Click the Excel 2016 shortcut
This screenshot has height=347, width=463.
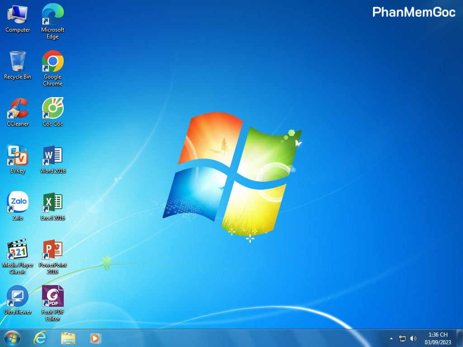pyautogui.click(x=53, y=203)
